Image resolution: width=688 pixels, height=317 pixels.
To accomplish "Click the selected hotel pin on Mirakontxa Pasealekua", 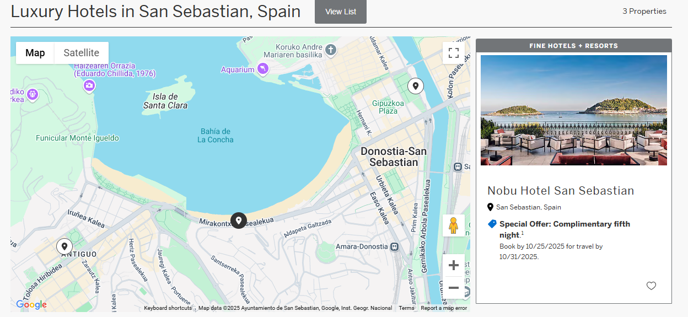I will tap(239, 221).
